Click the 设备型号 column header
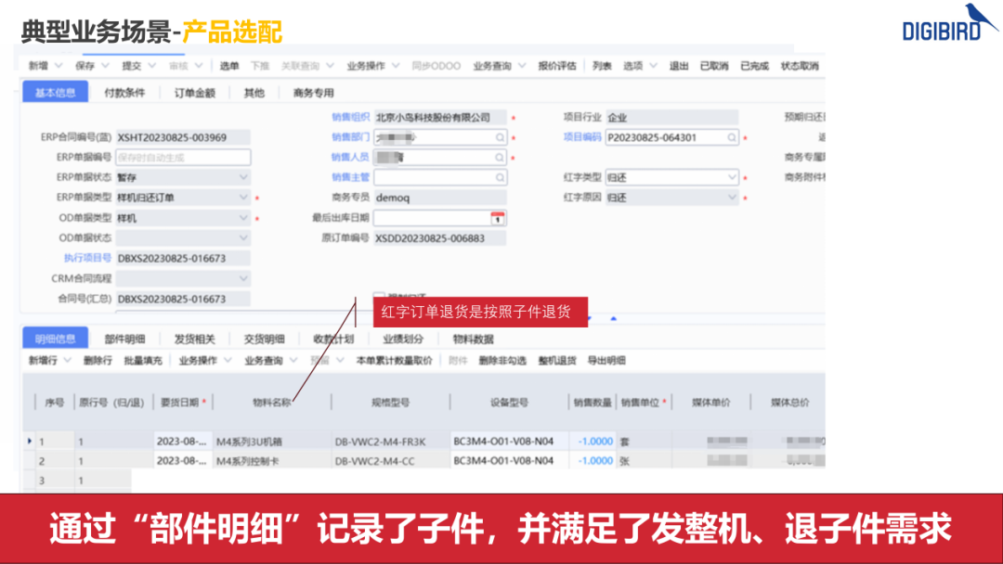Image resolution: width=1003 pixels, height=564 pixels. click(x=509, y=403)
